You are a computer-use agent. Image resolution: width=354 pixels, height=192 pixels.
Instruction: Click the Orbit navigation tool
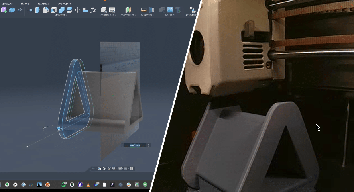(94, 168)
